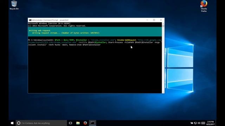Screen dimensions: 225x126
Task: Click the Command Prompt title bar icon
Action: pyautogui.click(x=30, y=20)
